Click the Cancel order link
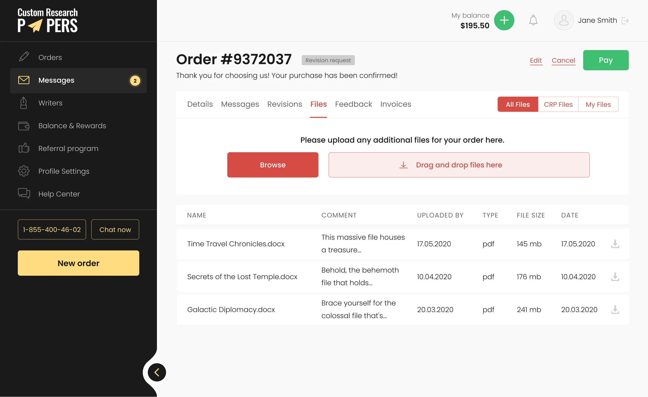Viewport: 648px width, 397px height. [x=563, y=60]
